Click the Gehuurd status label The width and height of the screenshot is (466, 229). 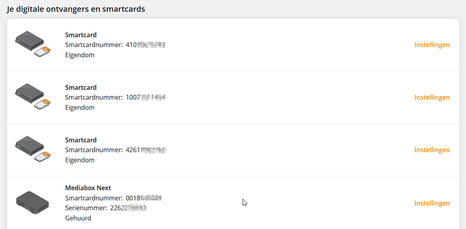tap(78, 218)
